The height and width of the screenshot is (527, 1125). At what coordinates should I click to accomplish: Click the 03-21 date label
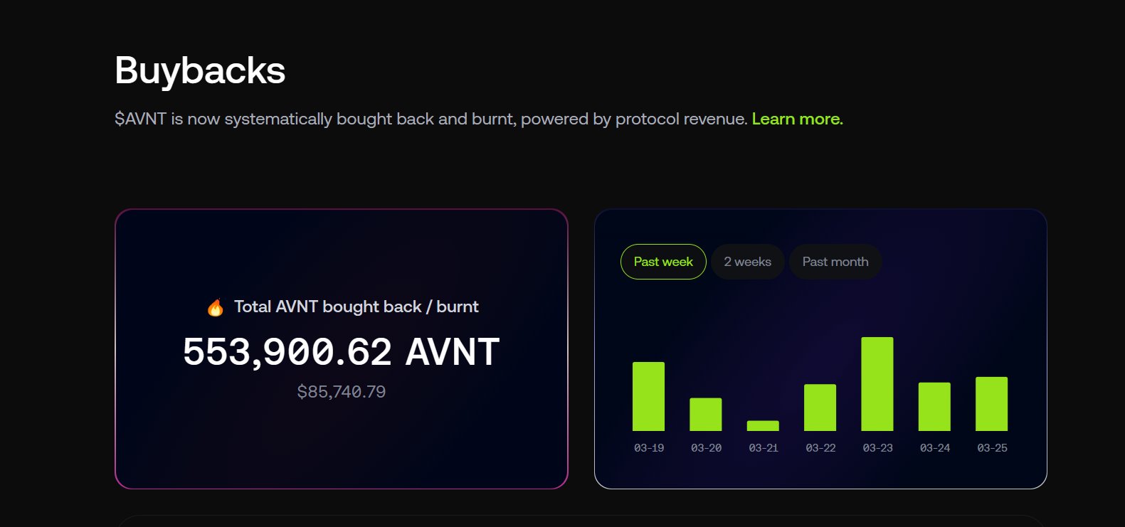click(x=764, y=448)
